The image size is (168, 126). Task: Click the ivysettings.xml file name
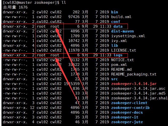point(128,36)
